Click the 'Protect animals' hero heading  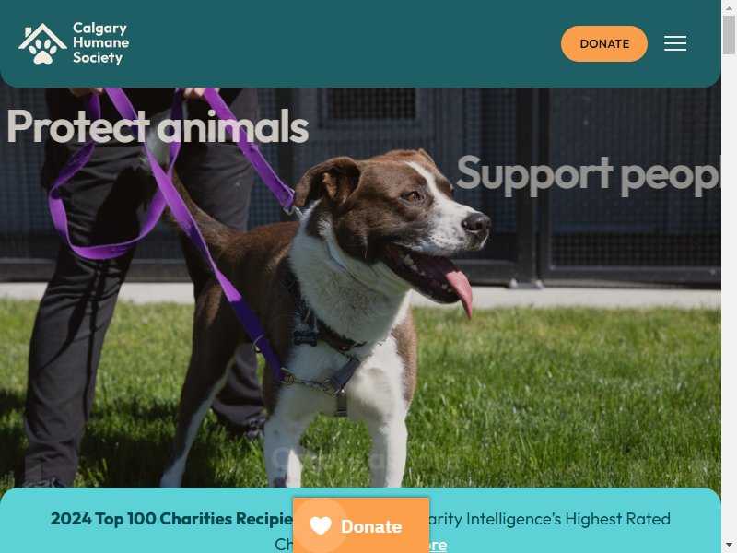pyautogui.click(x=158, y=126)
